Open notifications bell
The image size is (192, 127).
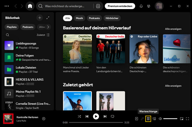[x=141, y=6]
